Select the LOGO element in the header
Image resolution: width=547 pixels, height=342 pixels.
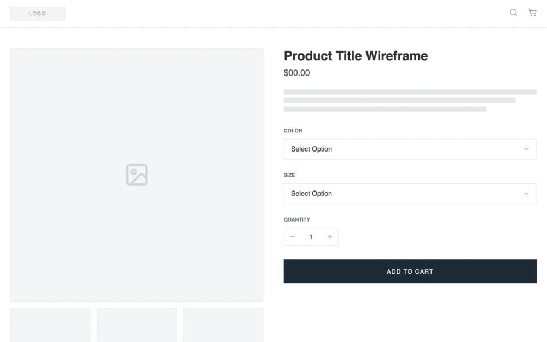[x=37, y=13]
